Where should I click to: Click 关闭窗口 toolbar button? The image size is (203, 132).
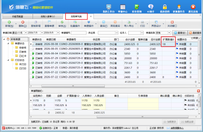172,24
